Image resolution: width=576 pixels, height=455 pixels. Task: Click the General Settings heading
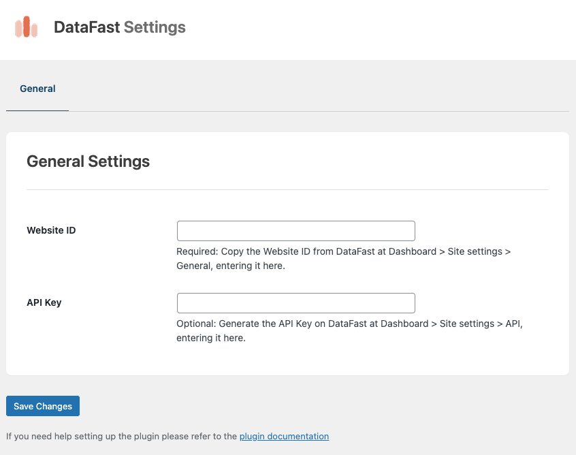point(88,161)
